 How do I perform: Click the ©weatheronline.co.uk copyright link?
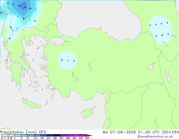155,136
